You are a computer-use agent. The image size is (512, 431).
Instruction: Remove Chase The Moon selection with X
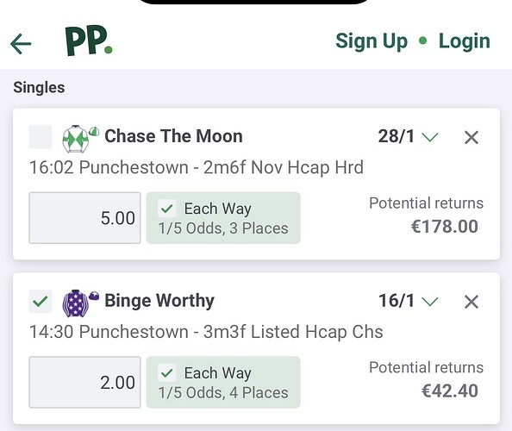[x=471, y=137]
